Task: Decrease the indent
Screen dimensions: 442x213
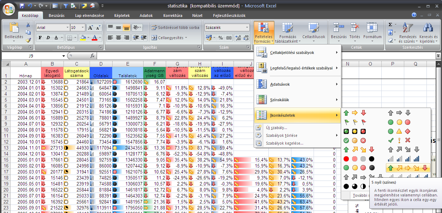Action: (136, 38)
